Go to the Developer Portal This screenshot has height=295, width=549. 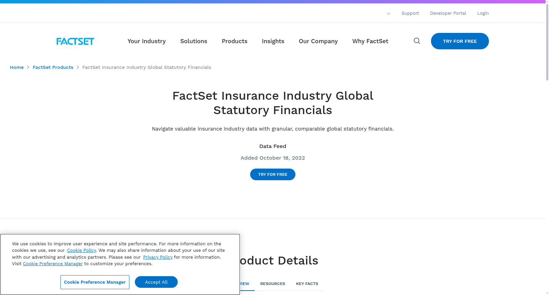(448, 13)
